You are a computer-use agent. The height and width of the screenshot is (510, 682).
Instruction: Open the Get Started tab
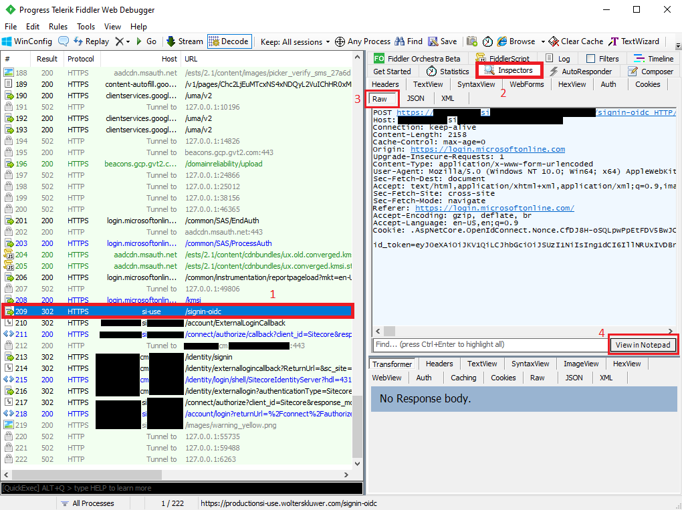pos(392,72)
